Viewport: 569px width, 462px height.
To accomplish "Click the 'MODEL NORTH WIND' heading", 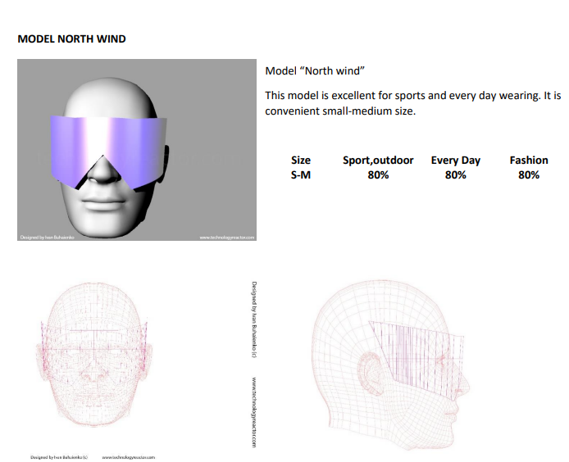I will point(72,38).
